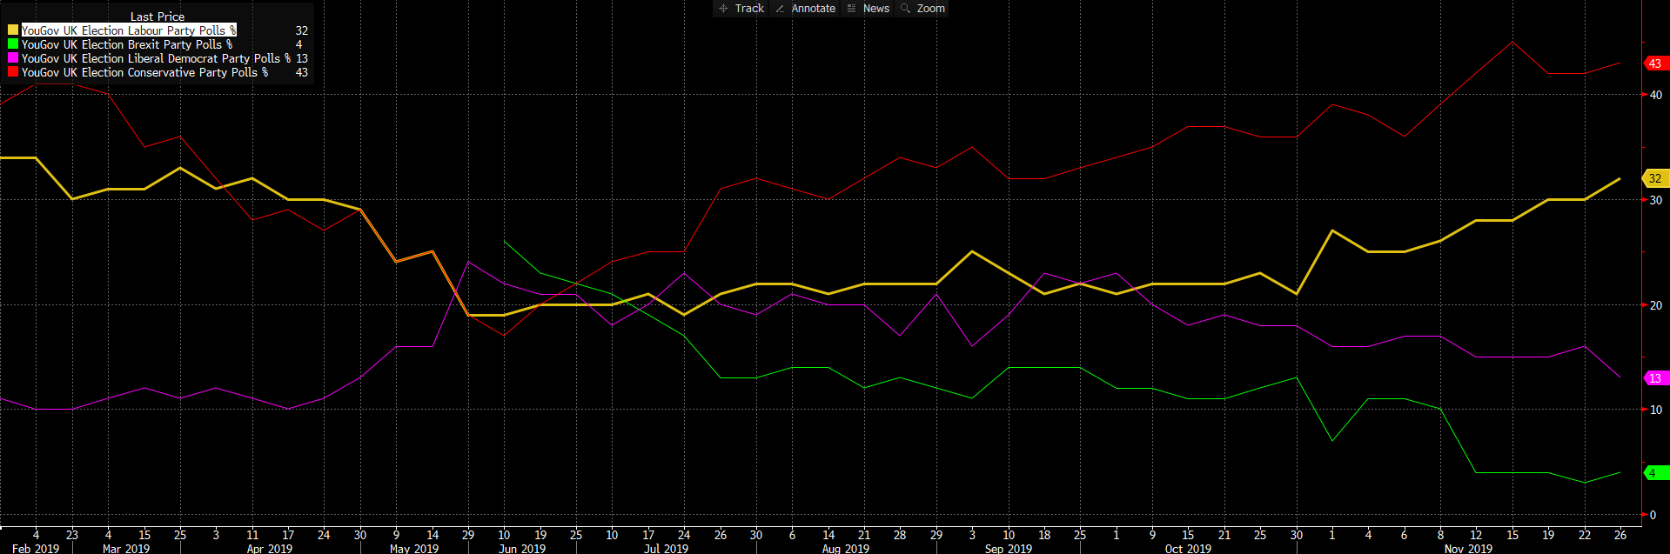Screen dimensions: 1670x554
Task: Click the Nov 2019 date axis label
Action: pos(1468,548)
